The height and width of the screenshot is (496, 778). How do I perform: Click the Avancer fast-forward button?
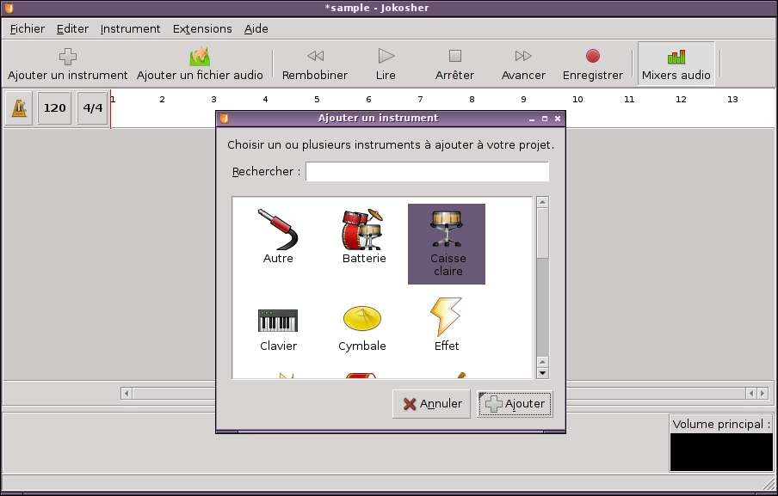pyautogui.click(x=523, y=64)
